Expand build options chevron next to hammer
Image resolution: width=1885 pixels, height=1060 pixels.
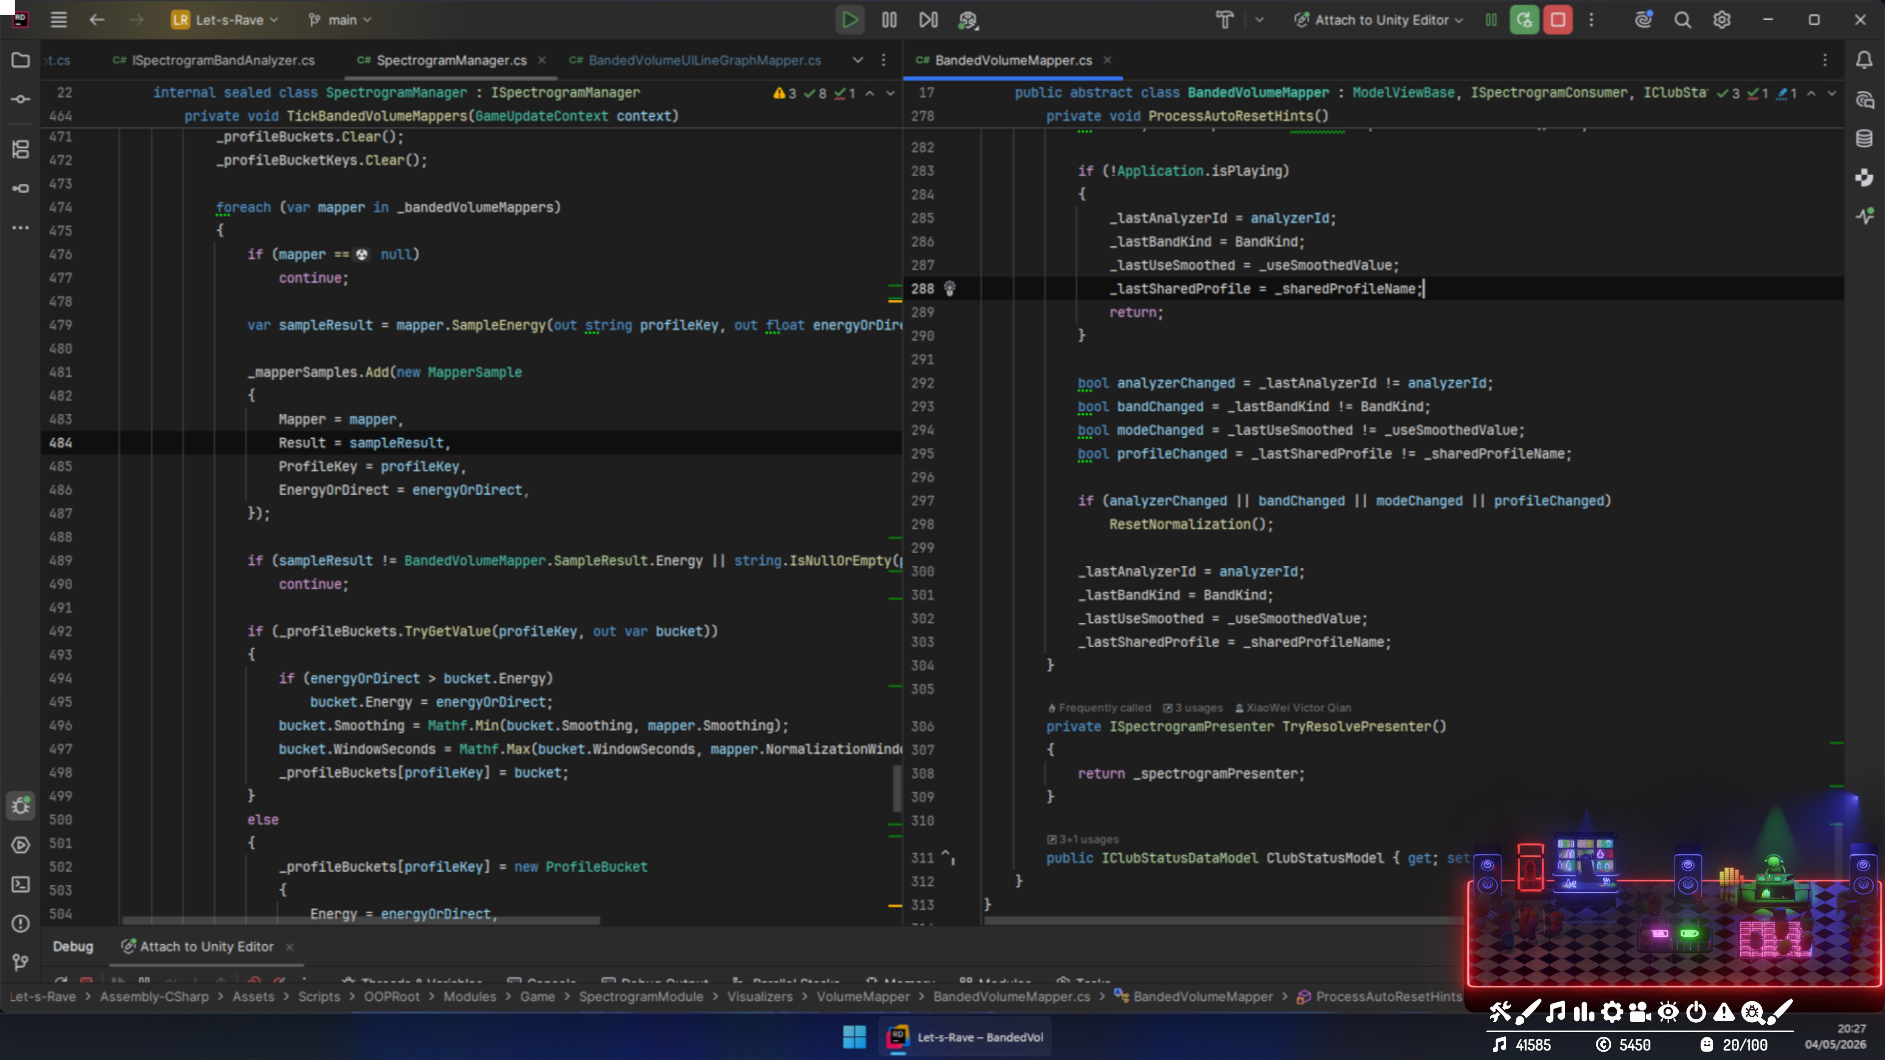click(1259, 20)
